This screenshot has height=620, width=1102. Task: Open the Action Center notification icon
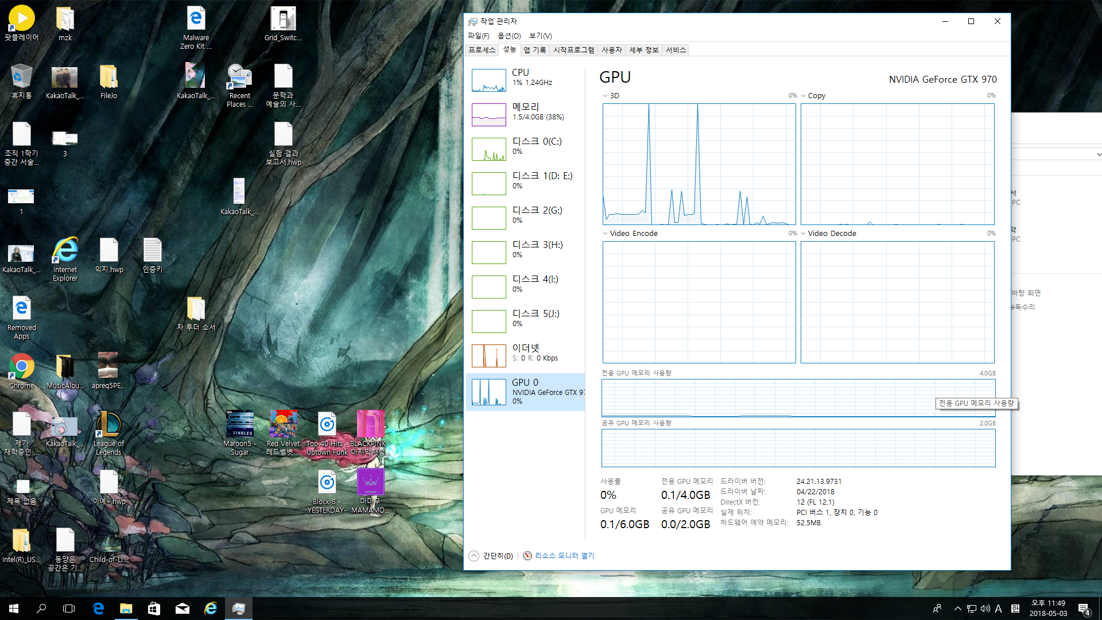click(x=1084, y=609)
